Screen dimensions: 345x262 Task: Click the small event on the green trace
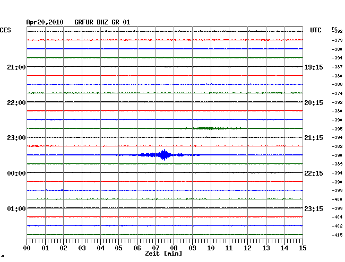point(211,128)
